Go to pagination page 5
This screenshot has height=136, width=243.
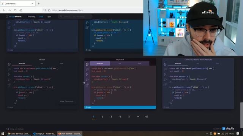pos(129,117)
